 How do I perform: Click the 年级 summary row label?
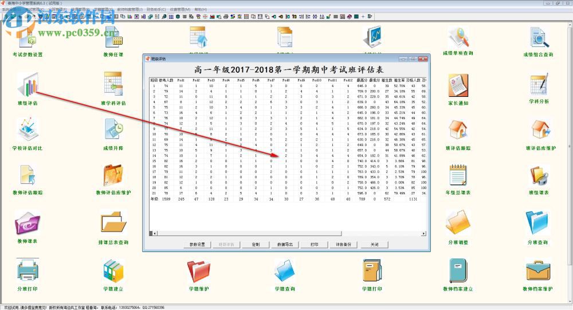coord(154,199)
